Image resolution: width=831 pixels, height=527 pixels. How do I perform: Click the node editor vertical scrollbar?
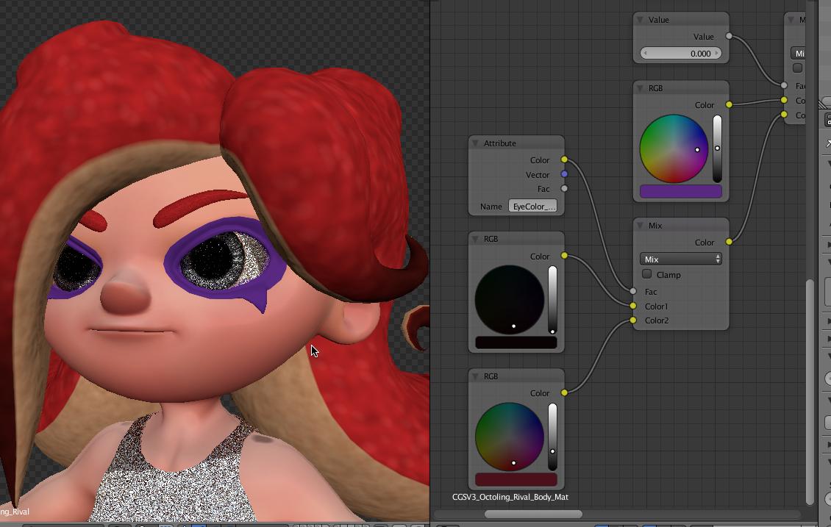(x=809, y=392)
